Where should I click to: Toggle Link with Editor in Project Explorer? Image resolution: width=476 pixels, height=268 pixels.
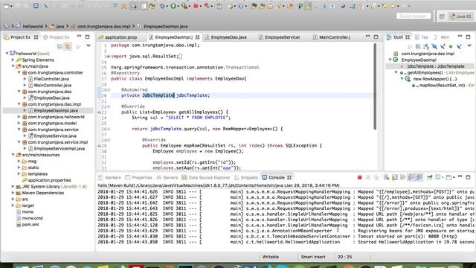coord(68,46)
